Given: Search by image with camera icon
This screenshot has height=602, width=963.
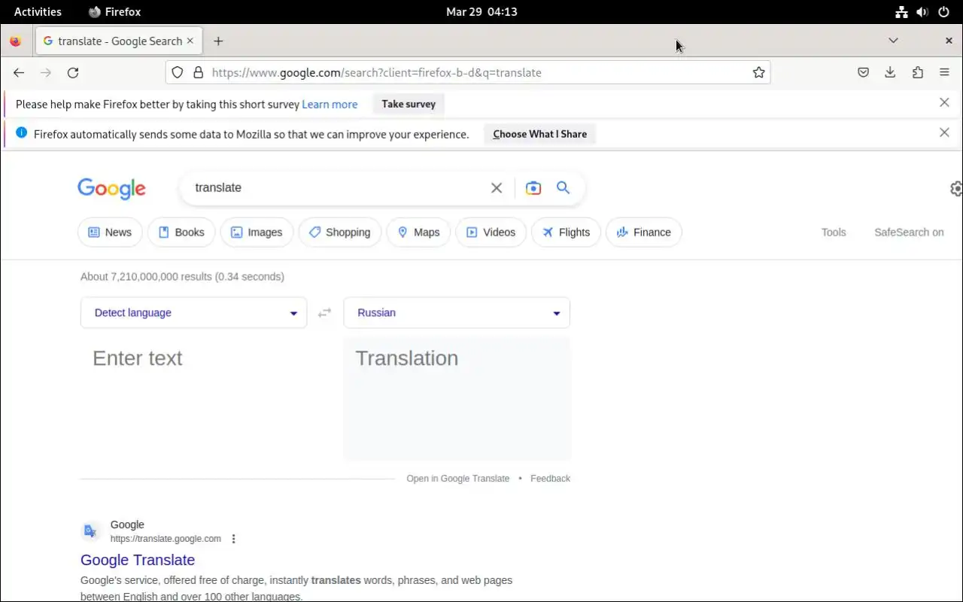Looking at the screenshot, I should click(533, 188).
